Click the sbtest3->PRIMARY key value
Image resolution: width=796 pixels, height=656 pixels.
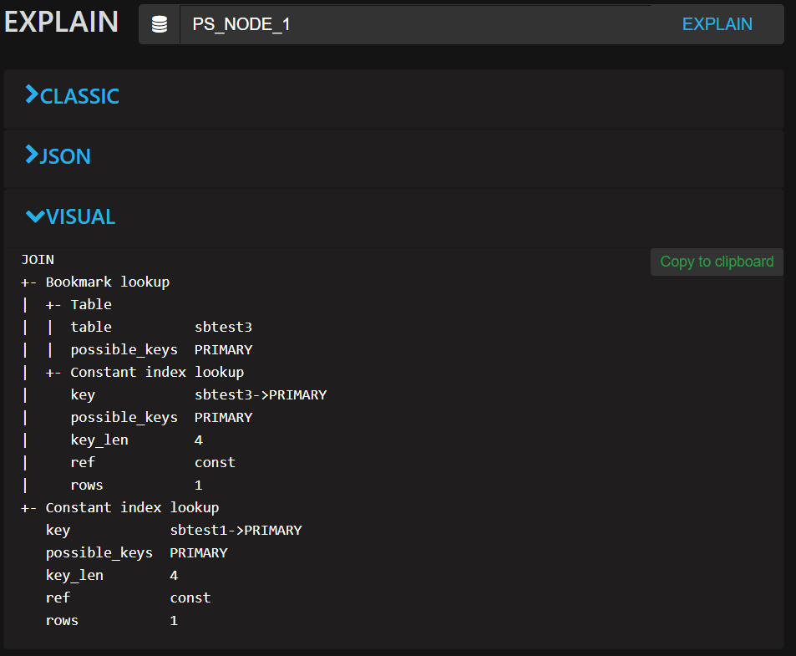point(260,395)
